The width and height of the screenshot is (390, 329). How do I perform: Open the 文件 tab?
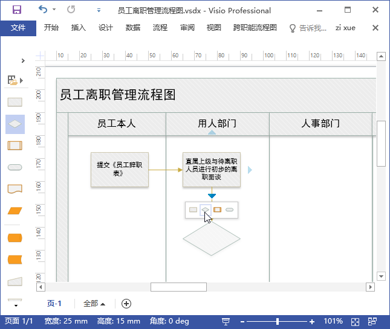18,28
